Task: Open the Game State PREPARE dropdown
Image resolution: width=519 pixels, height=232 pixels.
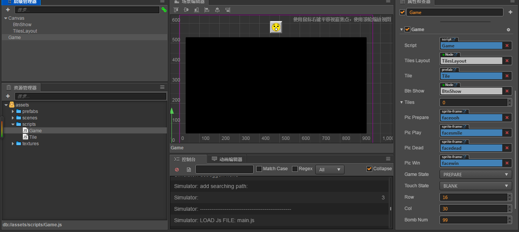Action: click(x=476, y=174)
